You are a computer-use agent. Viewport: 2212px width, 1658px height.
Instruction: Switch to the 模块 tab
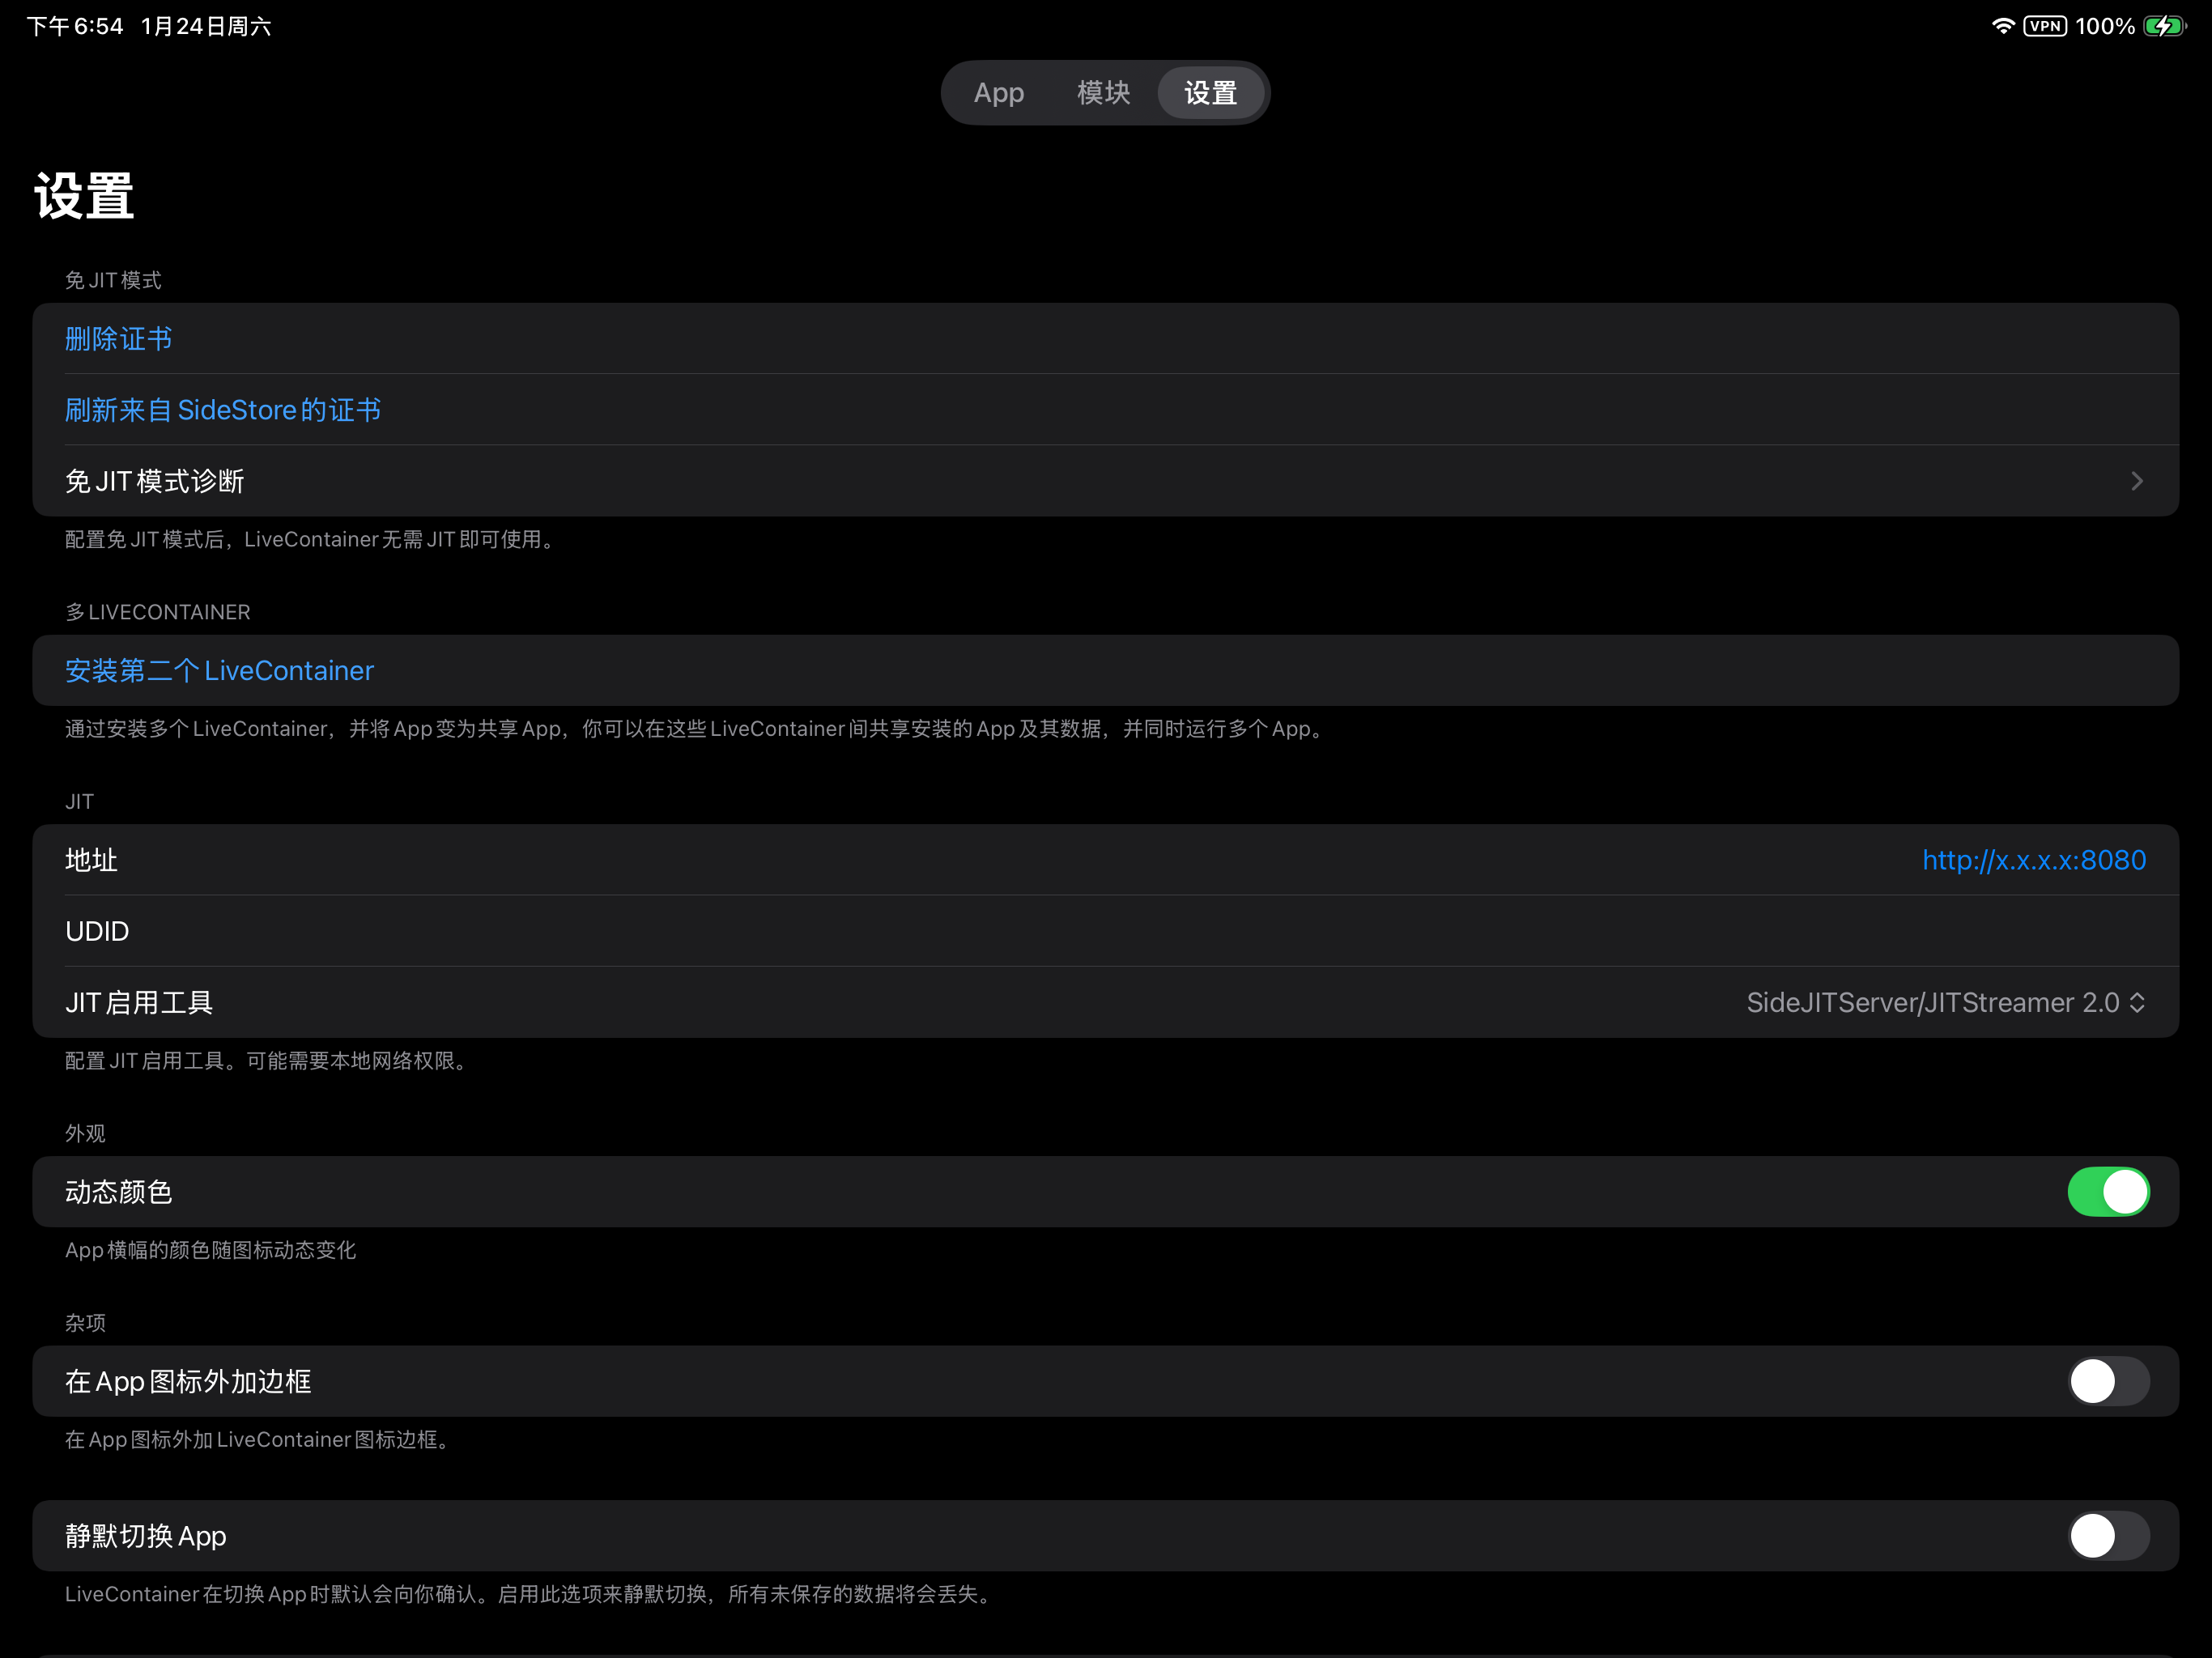pyautogui.click(x=1103, y=93)
